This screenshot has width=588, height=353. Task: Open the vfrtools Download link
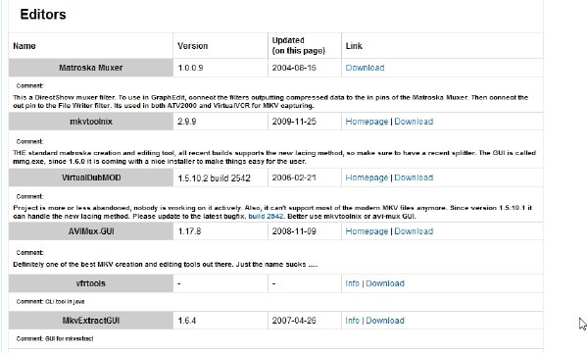[x=385, y=283]
